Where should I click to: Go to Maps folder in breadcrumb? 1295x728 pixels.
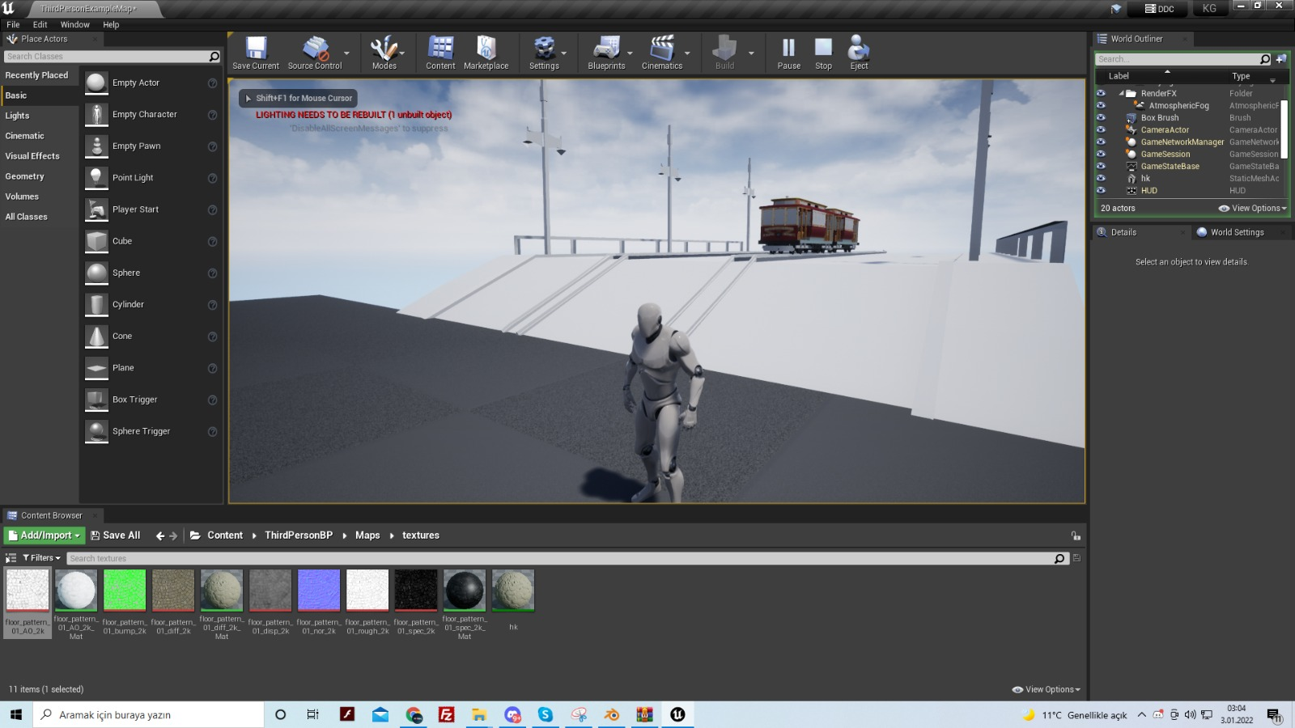click(x=367, y=535)
